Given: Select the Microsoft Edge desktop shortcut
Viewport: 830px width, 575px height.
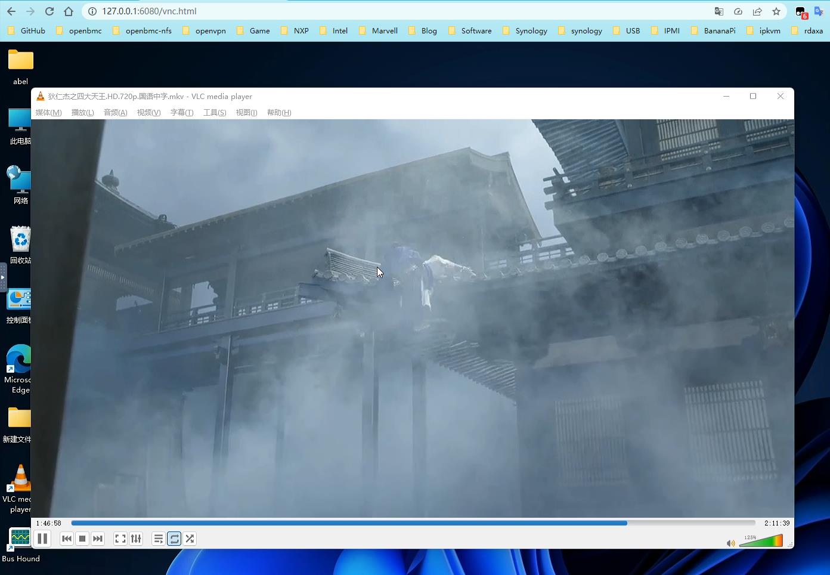Looking at the screenshot, I should point(18,370).
